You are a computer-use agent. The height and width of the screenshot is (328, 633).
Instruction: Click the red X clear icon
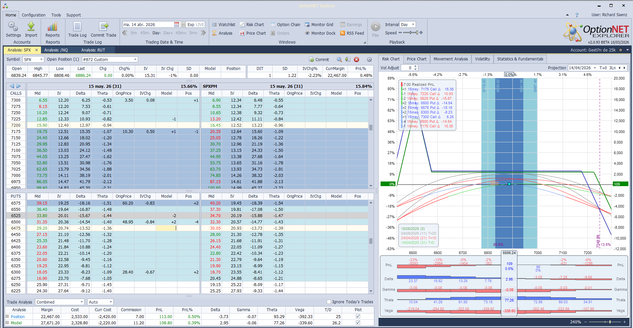tap(356, 59)
